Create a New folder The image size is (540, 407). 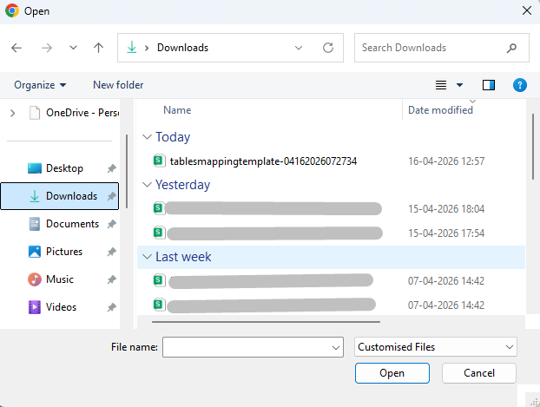coord(118,85)
